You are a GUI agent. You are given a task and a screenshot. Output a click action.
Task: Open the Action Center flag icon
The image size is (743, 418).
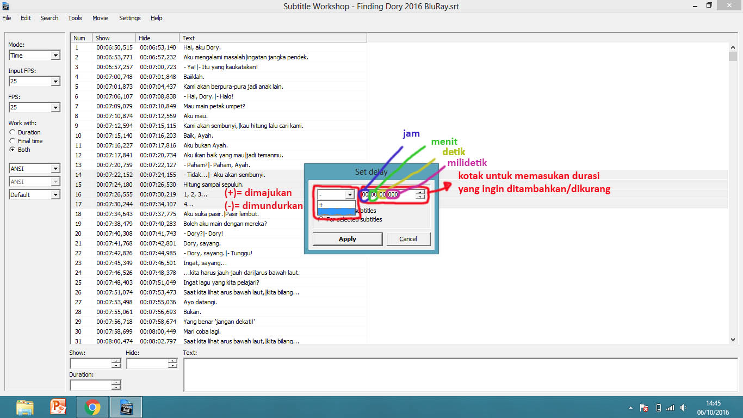point(644,408)
